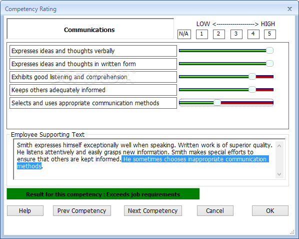Click the green 'Exceeds job requirements' result bar
Viewport: 299px width, 239px height.
tap(103, 194)
